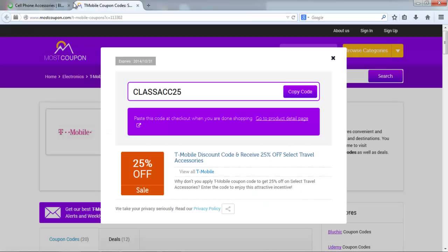Open the T-Mobile Discount Code 25% OFF title
Image resolution: width=448 pixels, height=252 pixels.
tap(244, 157)
